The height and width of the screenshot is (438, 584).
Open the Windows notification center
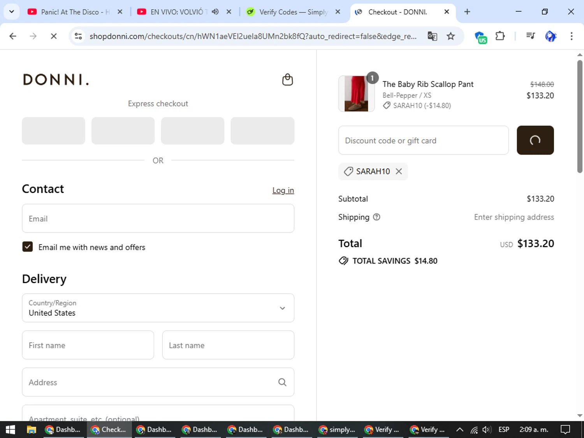565,429
